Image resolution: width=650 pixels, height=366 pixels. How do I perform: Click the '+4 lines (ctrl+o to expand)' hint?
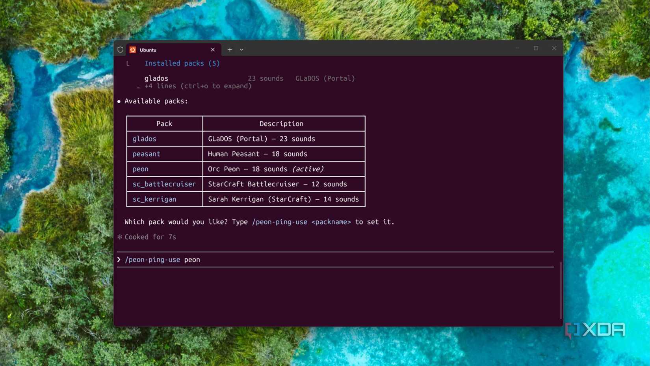tap(198, 86)
